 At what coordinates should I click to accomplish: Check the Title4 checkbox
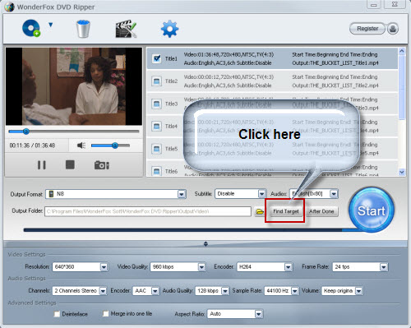point(156,127)
